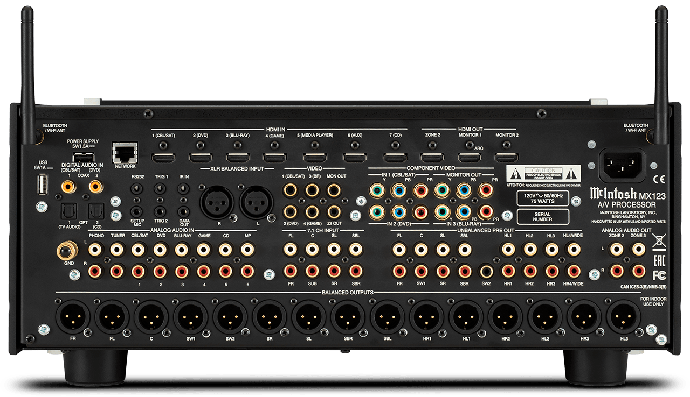The width and height of the screenshot is (690, 397).
Task: Select the HDMI IN 1 (CBL/SAT) port
Action: [x=163, y=158]
